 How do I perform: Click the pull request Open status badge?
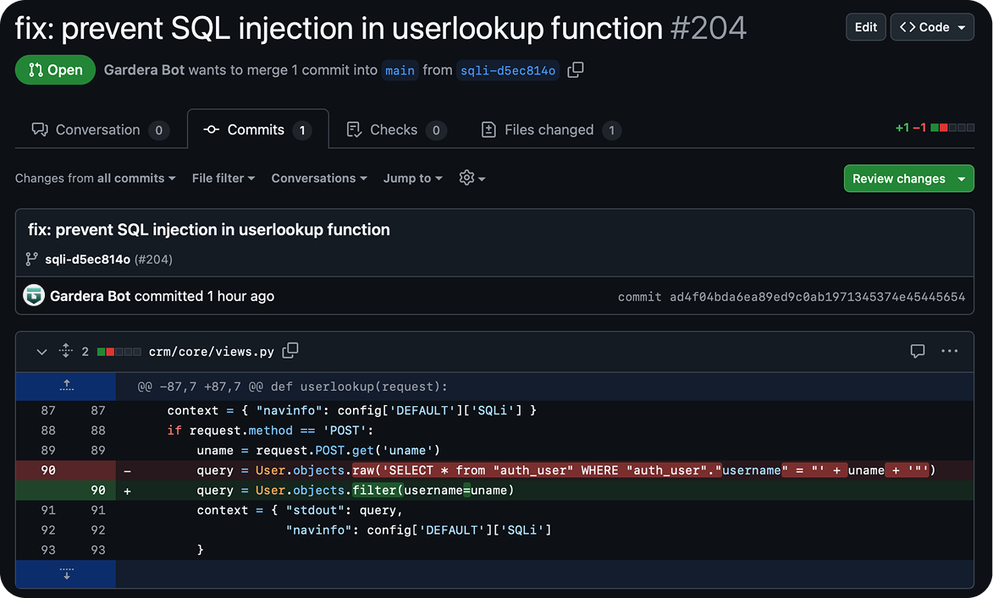click(x=55, y=69)
